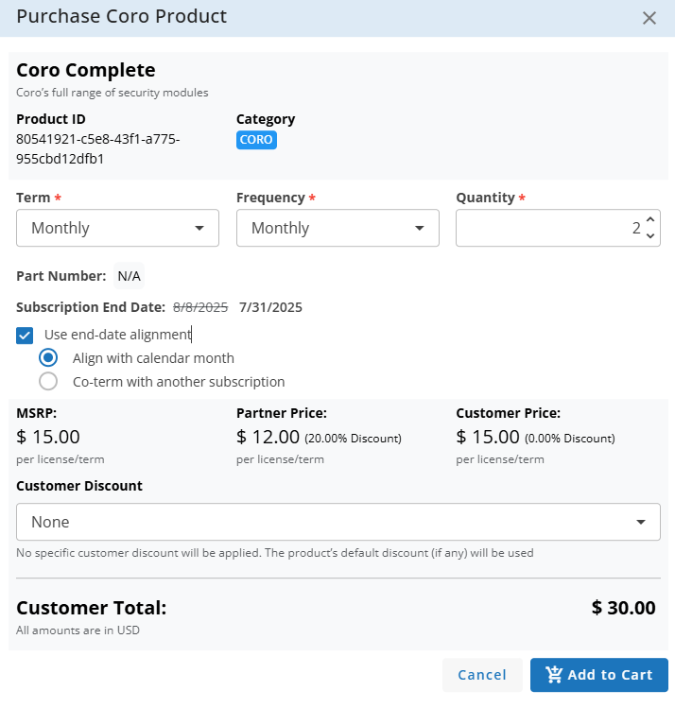
Task: Open the Term dropdown
Action: [117, 228]
